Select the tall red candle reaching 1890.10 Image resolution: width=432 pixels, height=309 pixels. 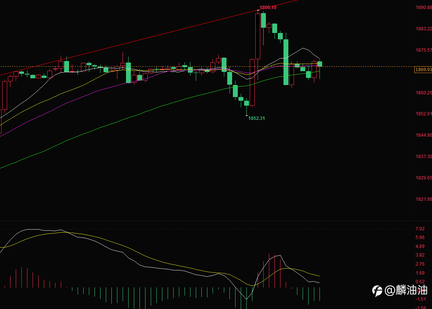(x=258, y=36)
